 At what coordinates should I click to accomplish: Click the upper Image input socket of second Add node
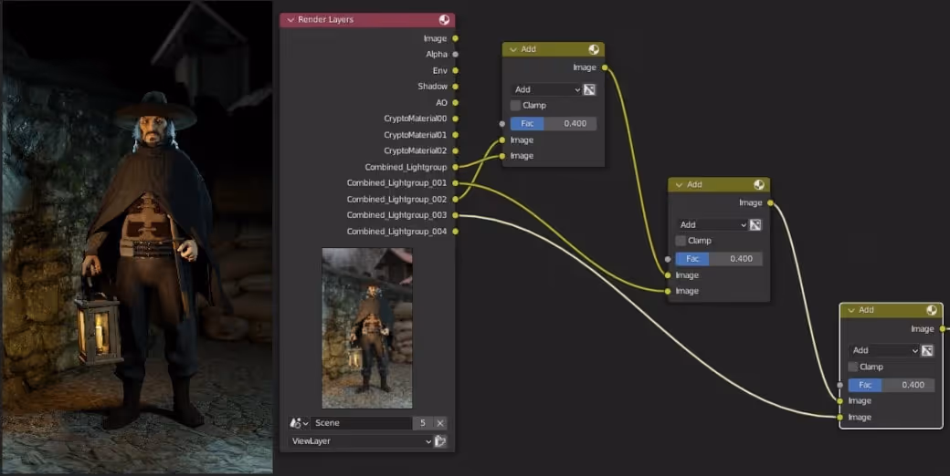pyautogui.click(x=668, y=275)
